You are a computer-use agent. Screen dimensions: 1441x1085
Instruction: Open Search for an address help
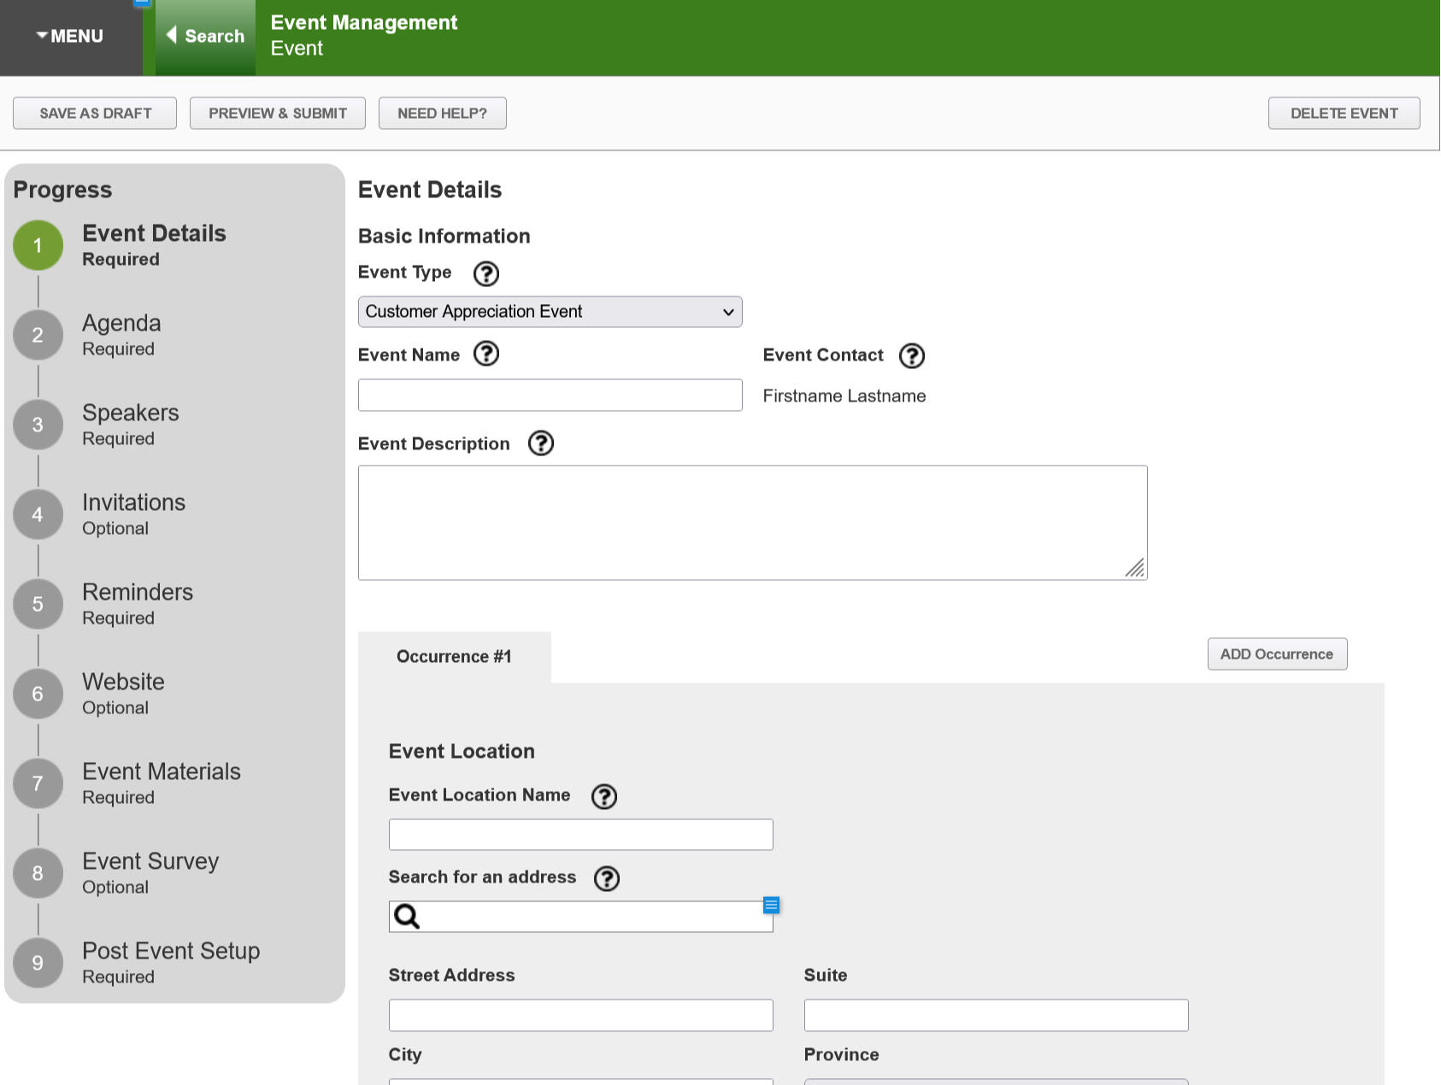click(x=606, y=878)
